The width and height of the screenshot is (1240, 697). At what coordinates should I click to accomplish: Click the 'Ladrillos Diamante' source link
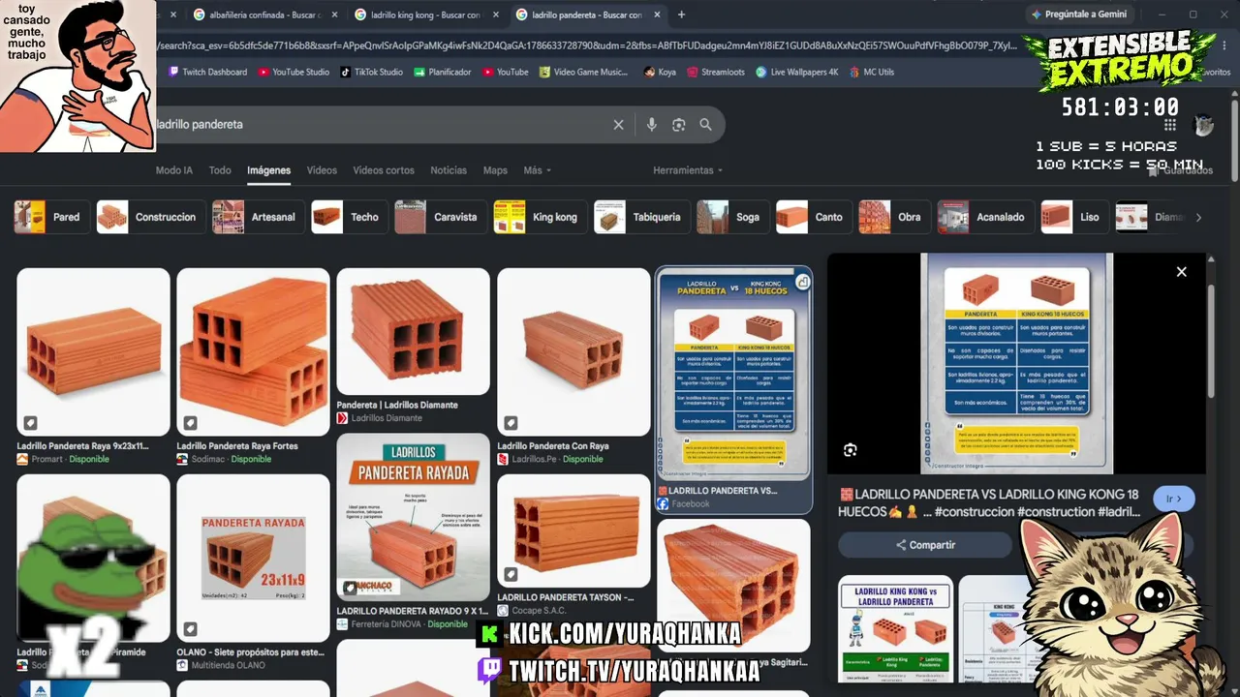(387, 418)
